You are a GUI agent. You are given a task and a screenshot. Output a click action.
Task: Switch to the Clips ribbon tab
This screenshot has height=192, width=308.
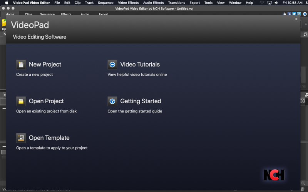click(28, 14)
